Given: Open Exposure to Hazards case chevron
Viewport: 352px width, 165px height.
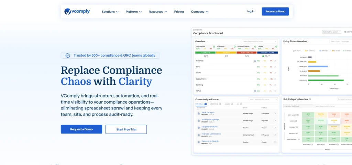Looking at the screenshot, I should 275,142.
